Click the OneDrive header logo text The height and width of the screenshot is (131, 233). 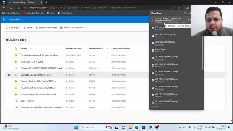click(x=14, y=19)
